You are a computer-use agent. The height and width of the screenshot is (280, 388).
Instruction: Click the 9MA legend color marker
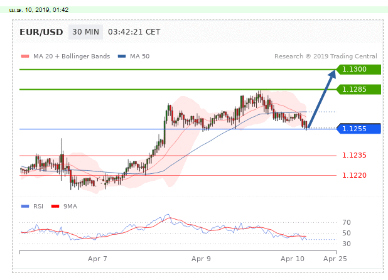pyautogui.click(x=55, y=207)
